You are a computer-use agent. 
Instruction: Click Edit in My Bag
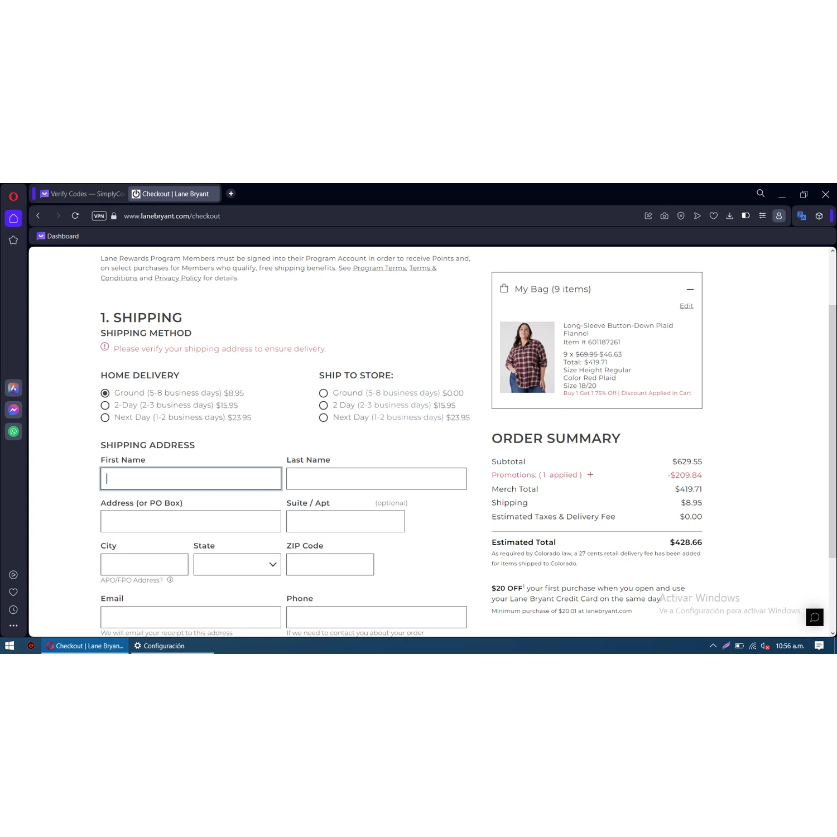click(x=686, y=306)
